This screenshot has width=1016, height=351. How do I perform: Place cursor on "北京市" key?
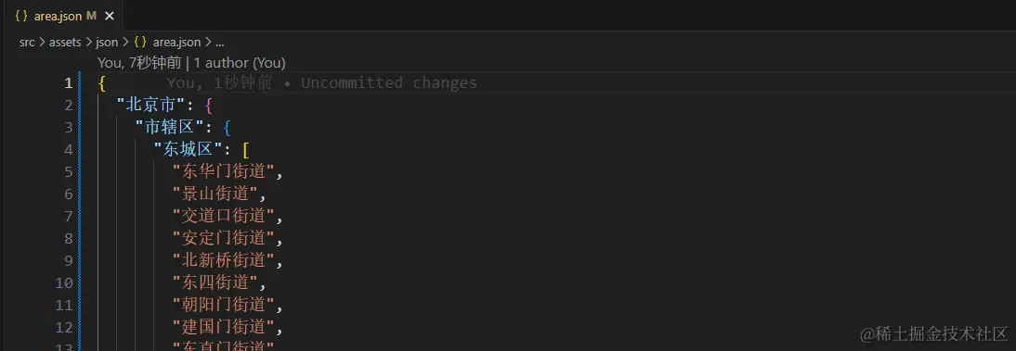click(150, 105)
